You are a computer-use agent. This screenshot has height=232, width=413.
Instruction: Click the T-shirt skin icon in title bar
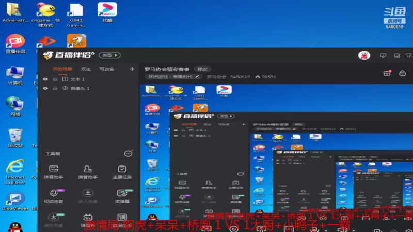click(408, 55)
